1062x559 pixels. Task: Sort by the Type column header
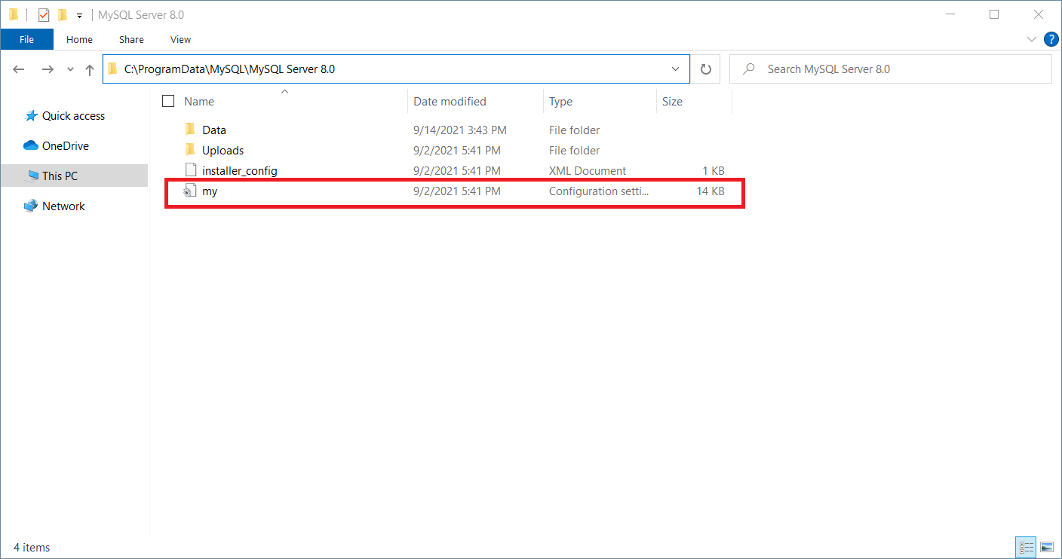[x=560, y=102]
